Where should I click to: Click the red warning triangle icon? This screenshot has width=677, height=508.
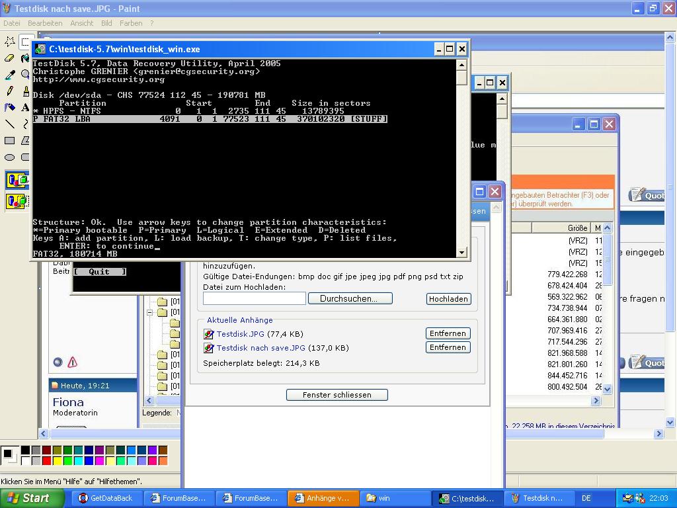pos(73,362)
